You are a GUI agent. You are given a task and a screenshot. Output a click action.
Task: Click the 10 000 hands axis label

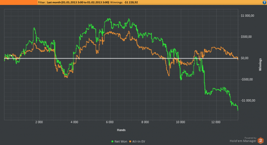180,122
